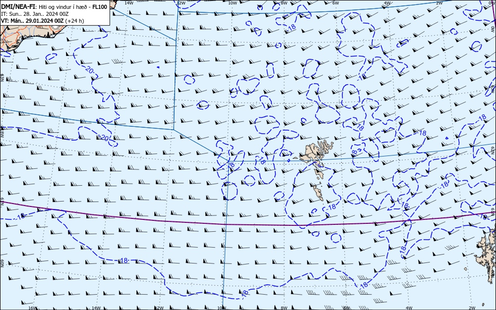Click the lower -20 isotherm label near 14W

click(x=104, y=137)
